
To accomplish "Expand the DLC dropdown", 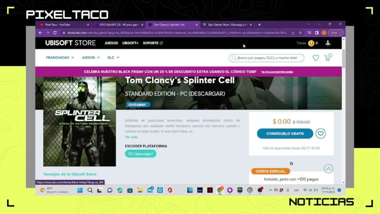I will 113,57.
